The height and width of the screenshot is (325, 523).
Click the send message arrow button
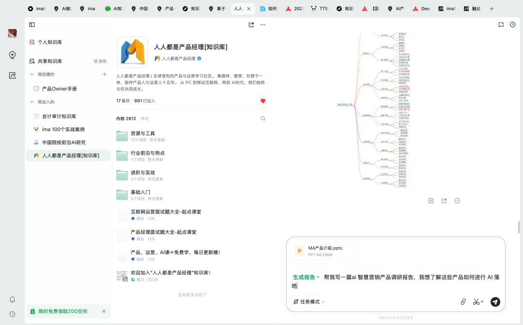[x=495, y=302]
